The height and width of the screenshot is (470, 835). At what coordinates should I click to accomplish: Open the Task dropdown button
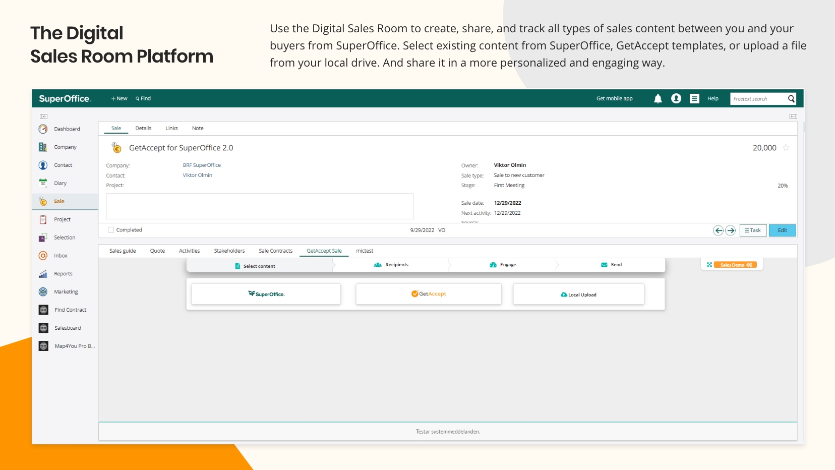click(753, 230)
